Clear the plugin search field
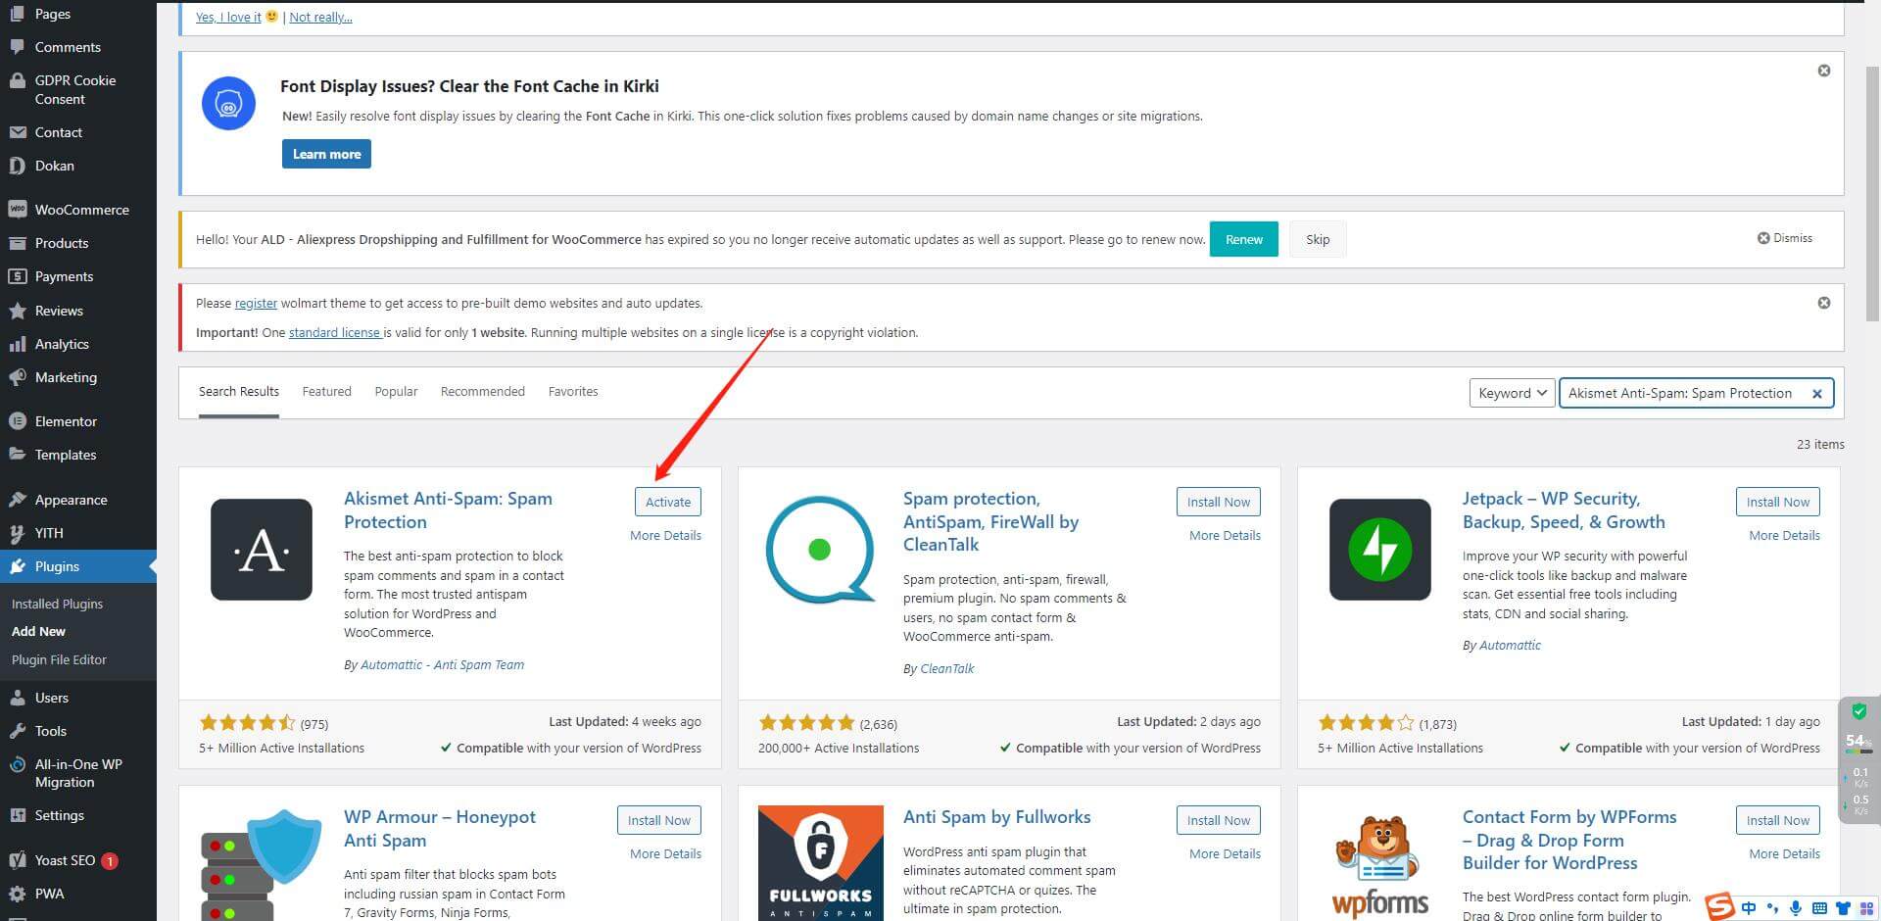The width and height of the screenshot is (1881, 921). [1817, 394]
